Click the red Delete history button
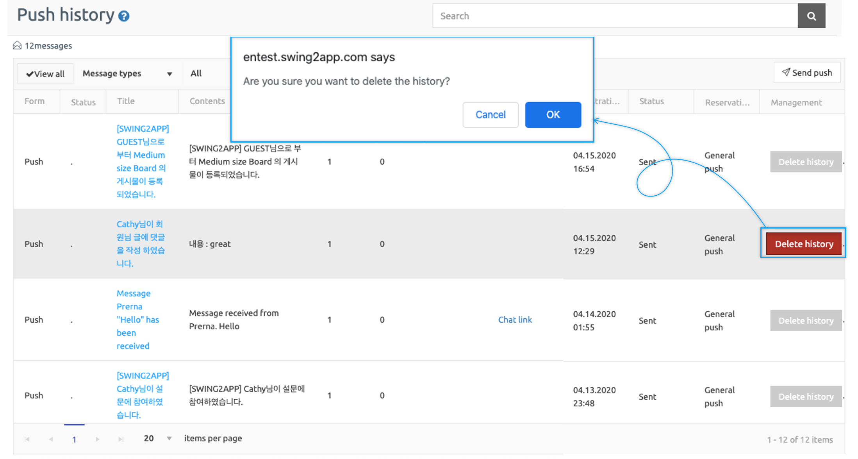This screenshot has height=459, width=858. coord(804,244)
